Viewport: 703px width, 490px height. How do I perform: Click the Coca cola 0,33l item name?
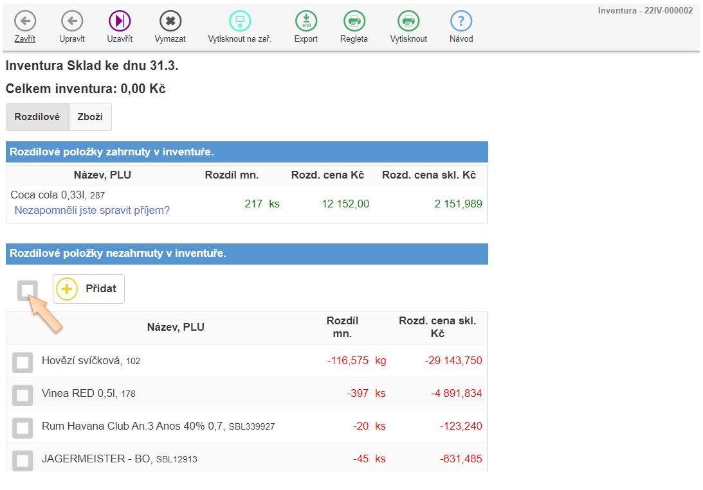[48, 195]
